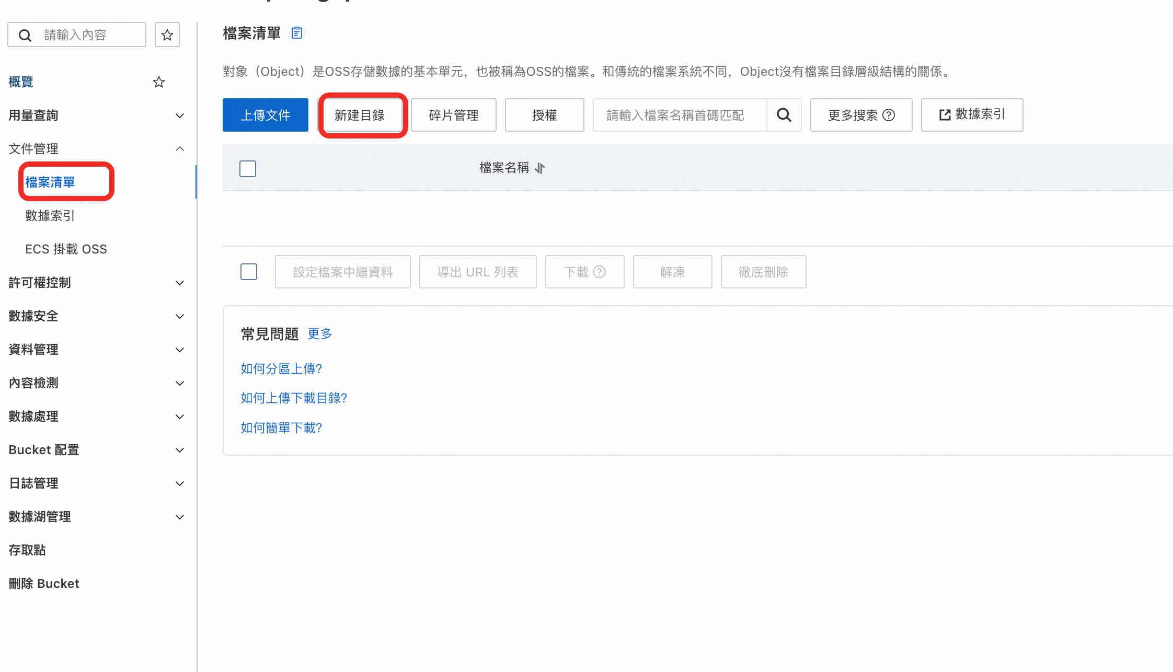Screen dimensions: 1173x672
Task: Click the 新建目錄 button
Action: point(360,115)
